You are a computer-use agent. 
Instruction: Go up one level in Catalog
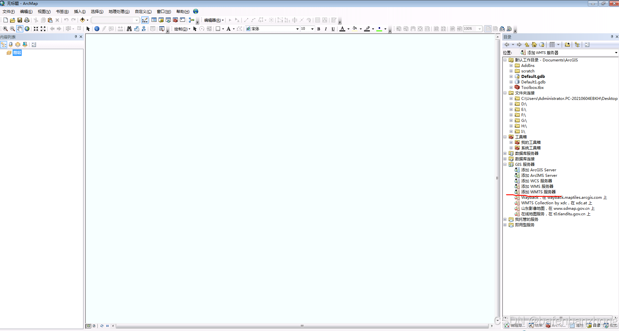[x=527, y=45]
